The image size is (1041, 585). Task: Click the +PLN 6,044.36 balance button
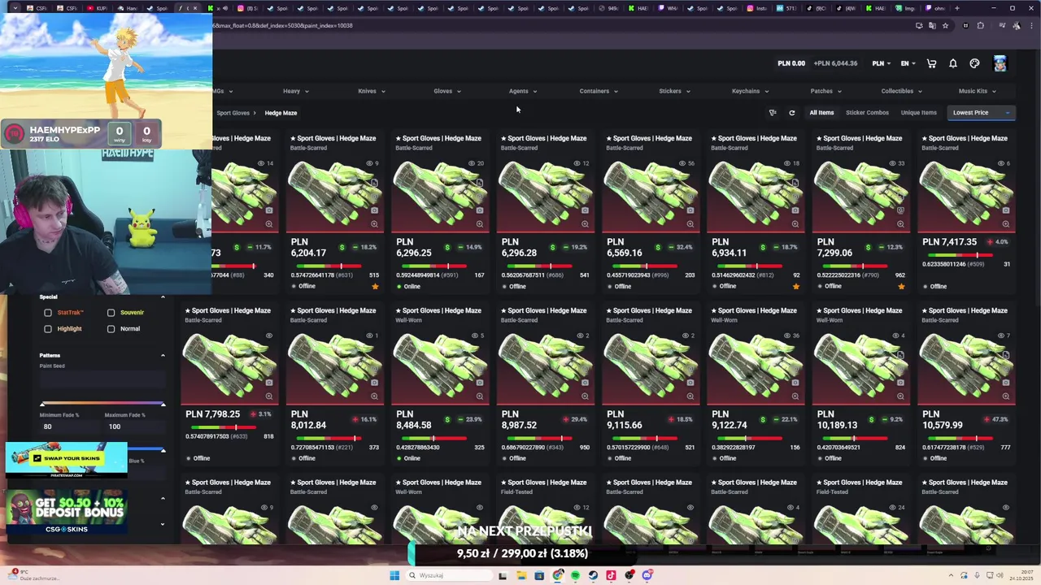coord(835,63)
